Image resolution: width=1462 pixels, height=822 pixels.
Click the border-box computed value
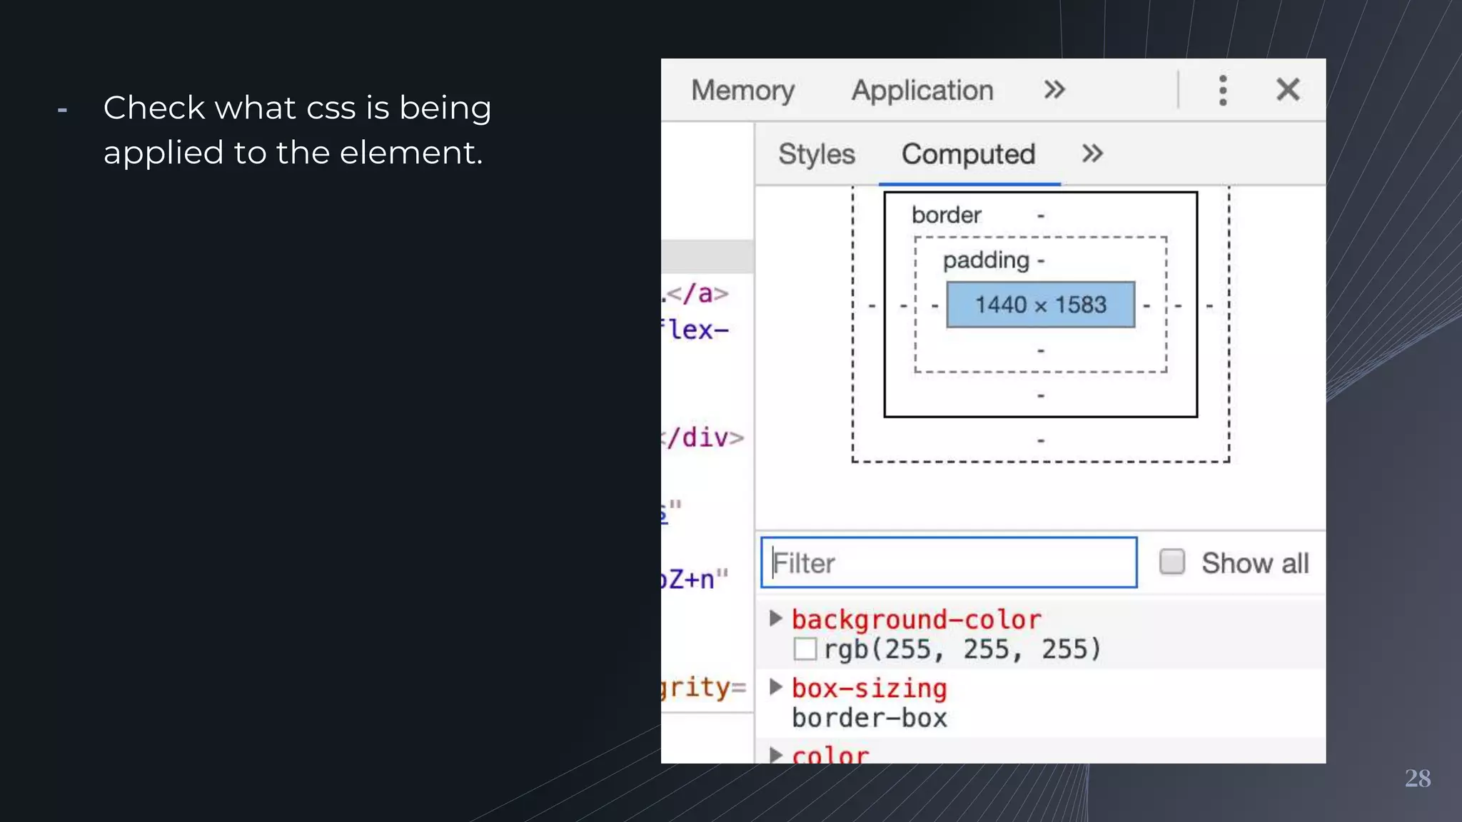[x=869, y=718]
